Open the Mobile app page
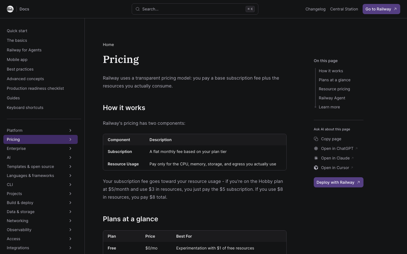The height and width of the screenshot is (254, 407). pyautogui.click(x=17, y=60)
